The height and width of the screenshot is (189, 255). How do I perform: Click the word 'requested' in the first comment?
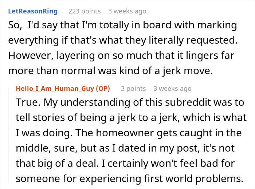click(x=212, y=40)
